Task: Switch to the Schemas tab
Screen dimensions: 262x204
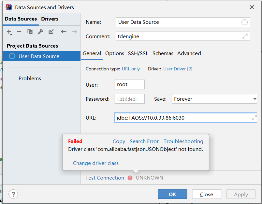Action: point(163,53)
